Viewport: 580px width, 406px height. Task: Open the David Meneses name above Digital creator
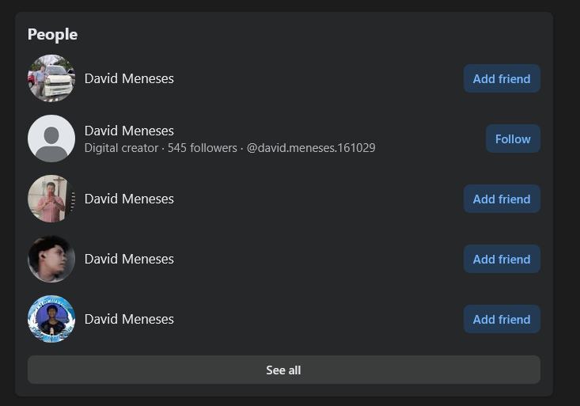pyautogui.click(x=129, y=131)
